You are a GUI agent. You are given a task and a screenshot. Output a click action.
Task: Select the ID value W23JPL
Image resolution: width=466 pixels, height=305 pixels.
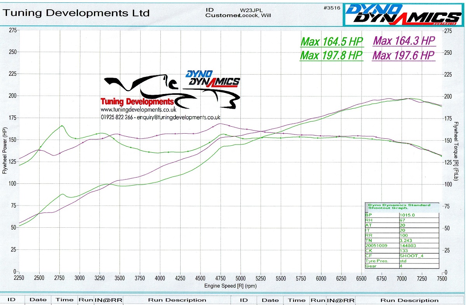252,10
